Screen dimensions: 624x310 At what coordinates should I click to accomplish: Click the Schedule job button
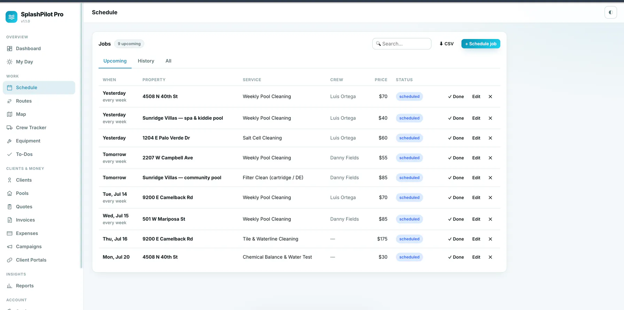tap(481, 44)
